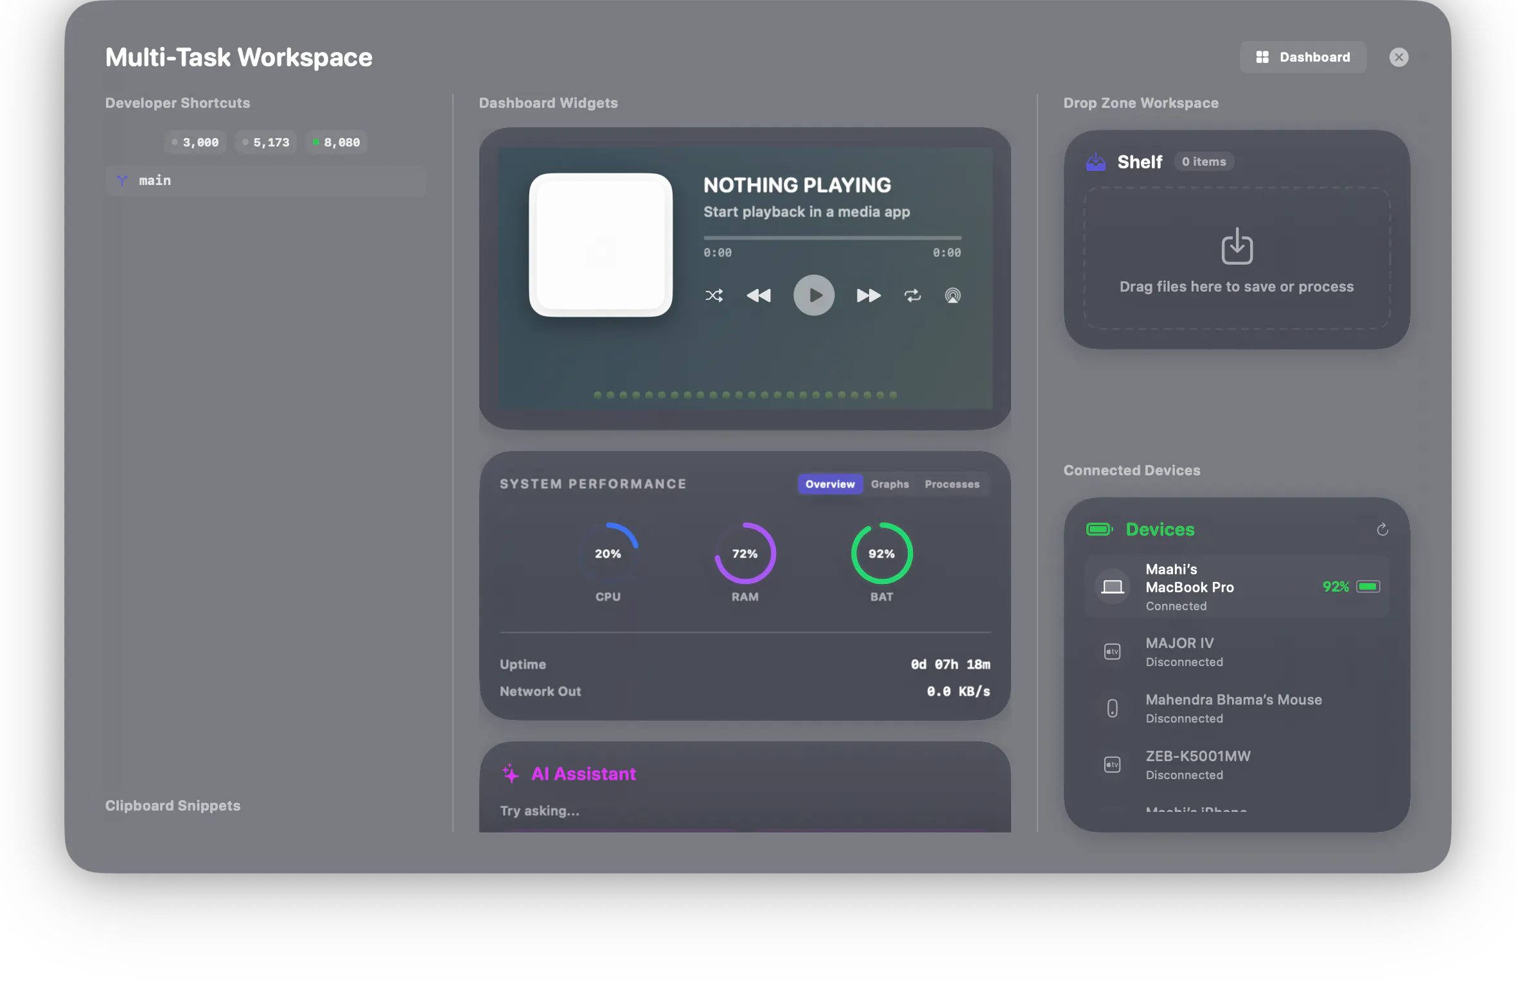Click the Try asking... prompt

(x=540, y=811)
